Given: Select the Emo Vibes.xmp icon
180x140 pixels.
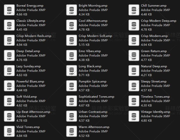Looking at the screenshot, I should (71, 55).
